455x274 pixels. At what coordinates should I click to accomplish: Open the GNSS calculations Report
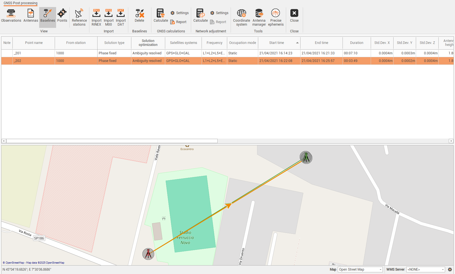click(178, 22)
